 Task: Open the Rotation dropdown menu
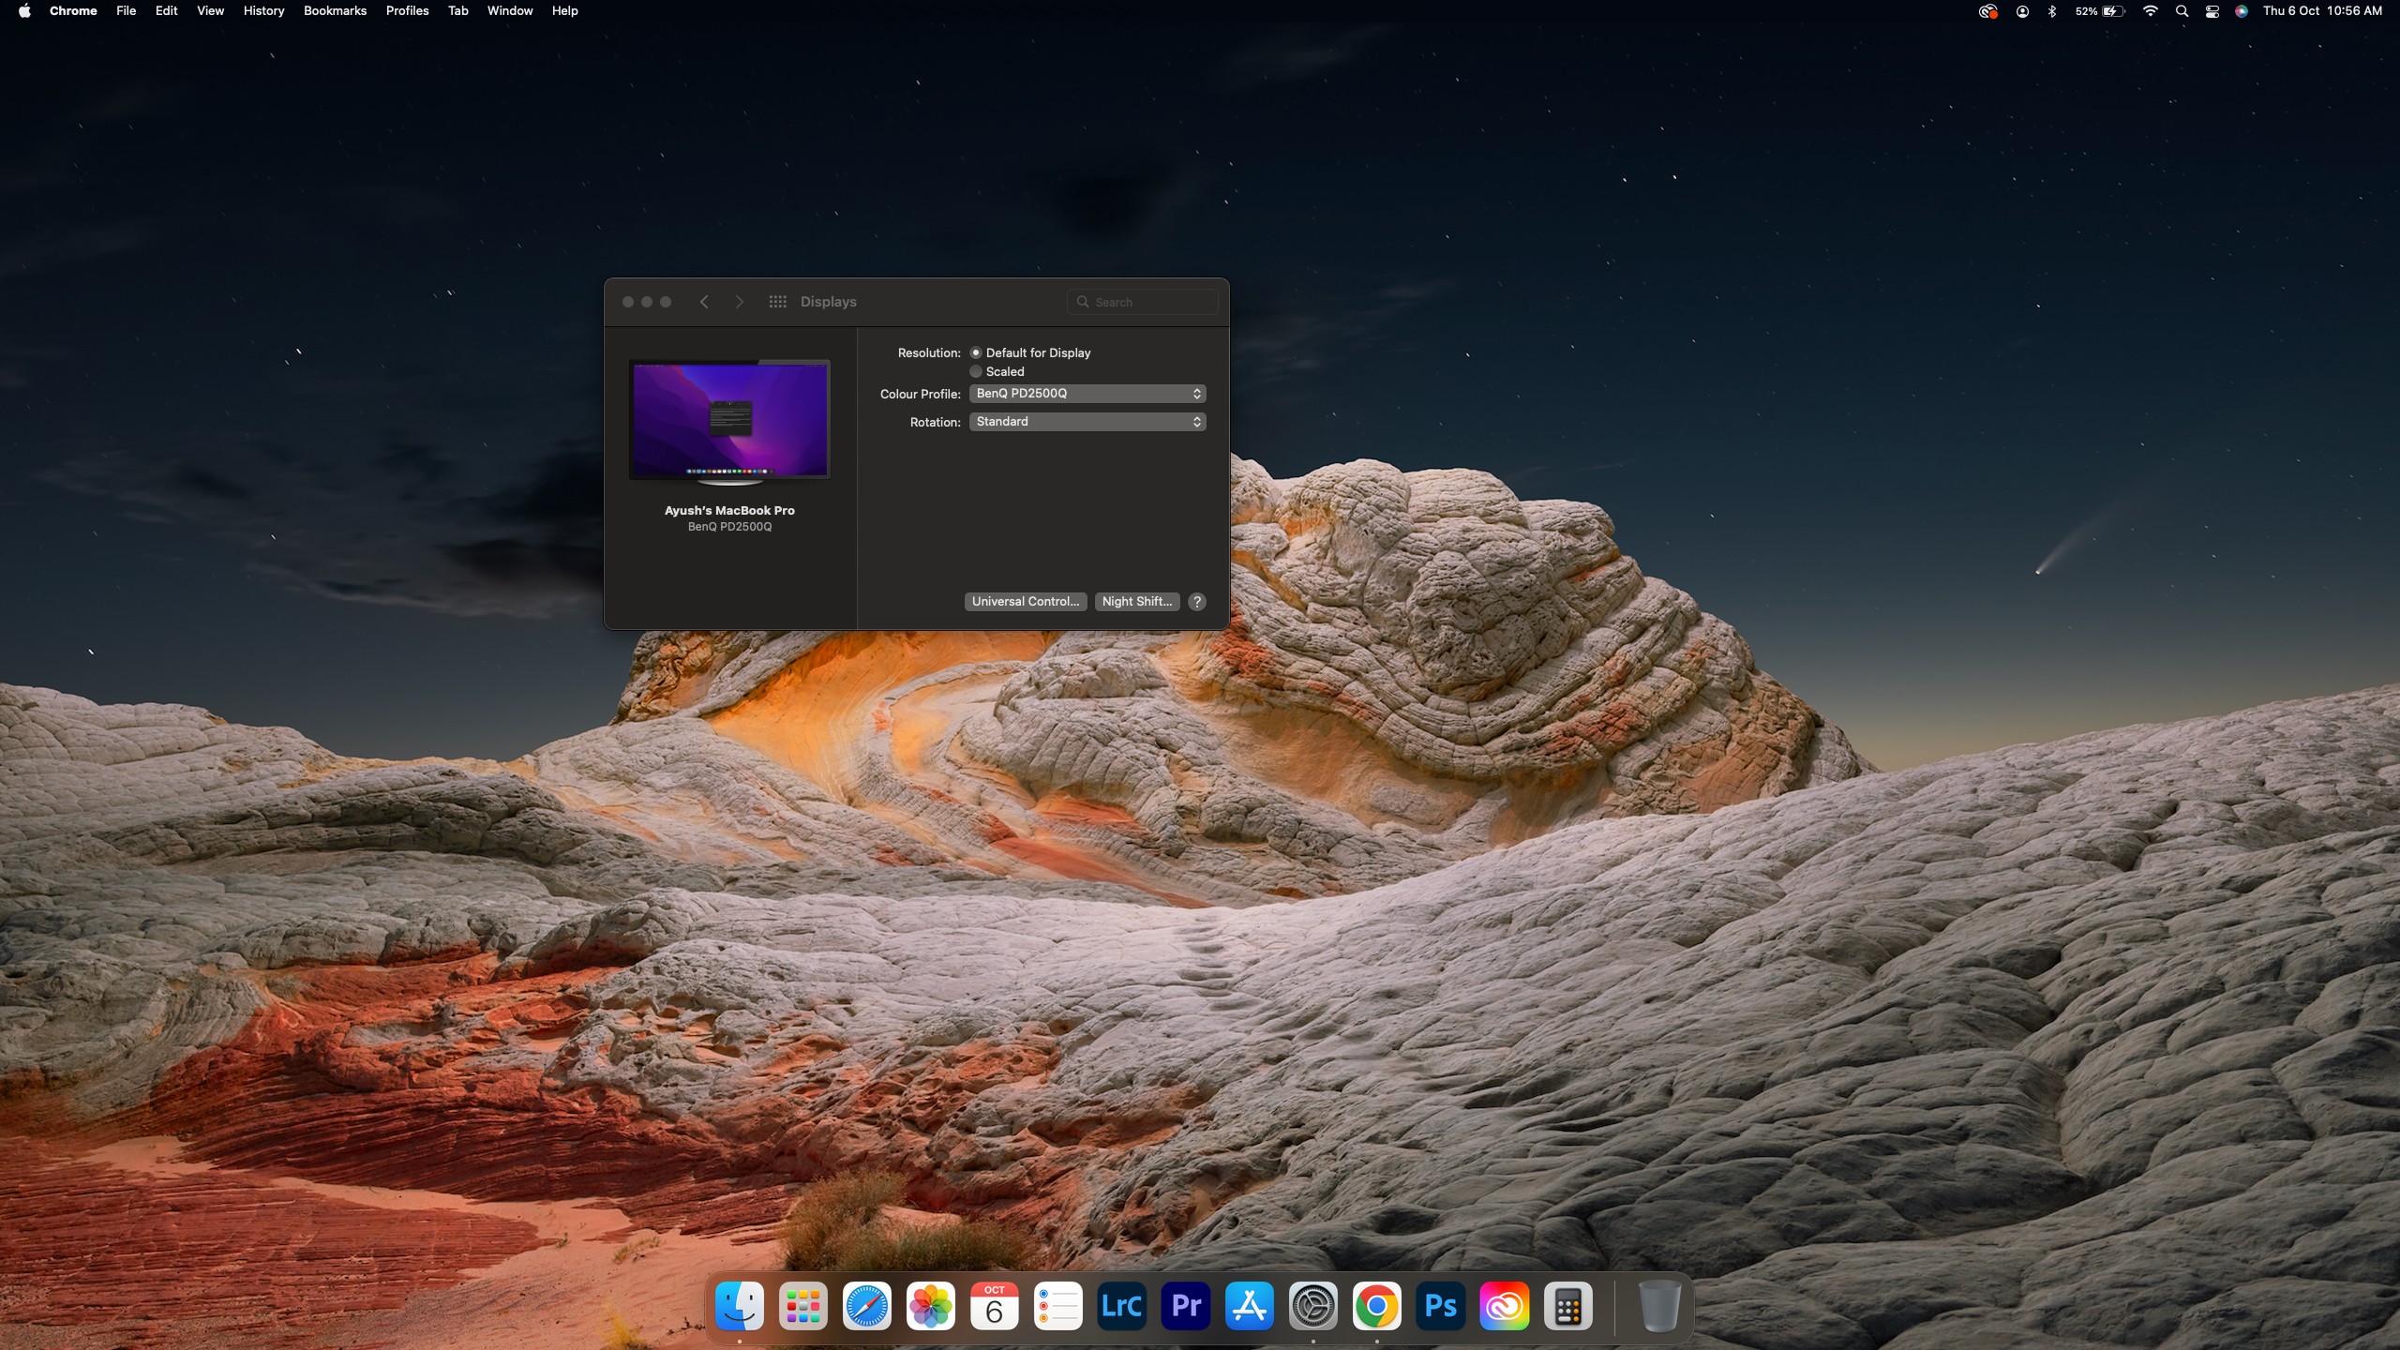point(1087,422)
